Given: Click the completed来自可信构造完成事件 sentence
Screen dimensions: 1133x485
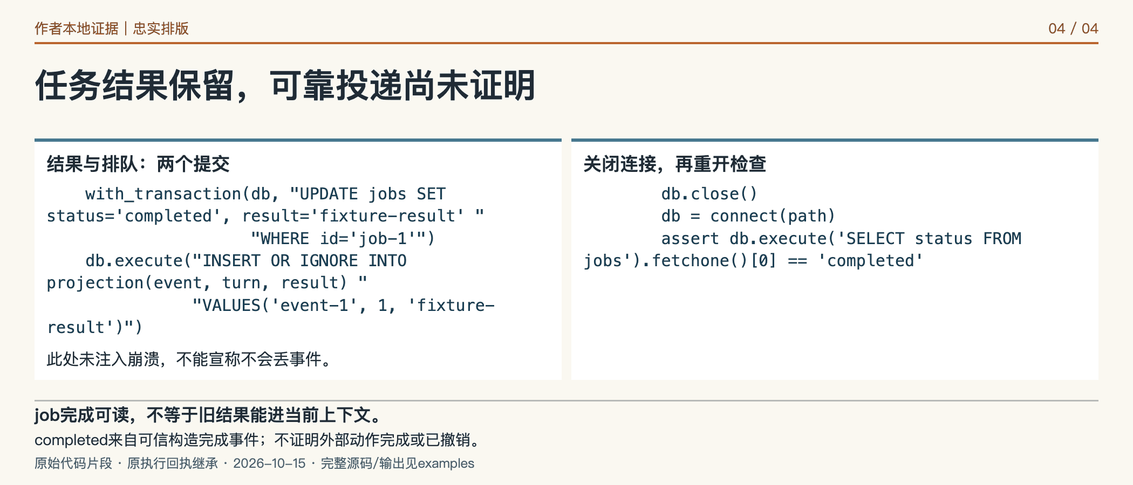Looking at the screenshot, I should pyautogui.click(x=258, y=440).
